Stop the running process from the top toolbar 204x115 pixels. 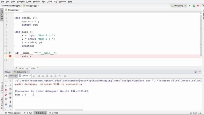pos(198,6)
